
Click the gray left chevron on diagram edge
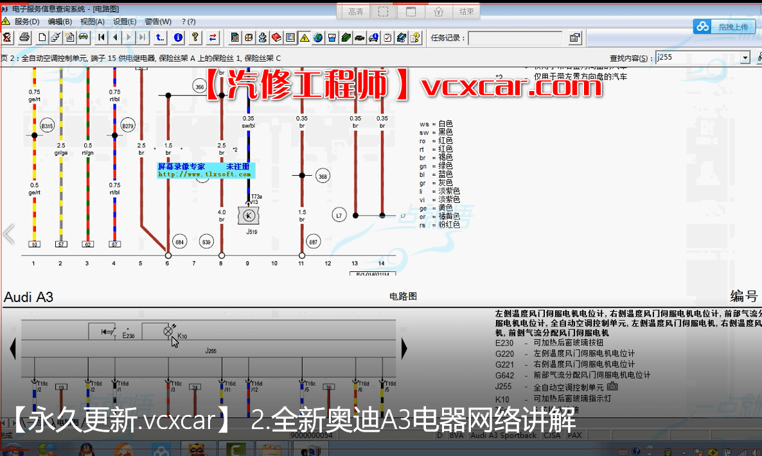[x=8, y=233]
